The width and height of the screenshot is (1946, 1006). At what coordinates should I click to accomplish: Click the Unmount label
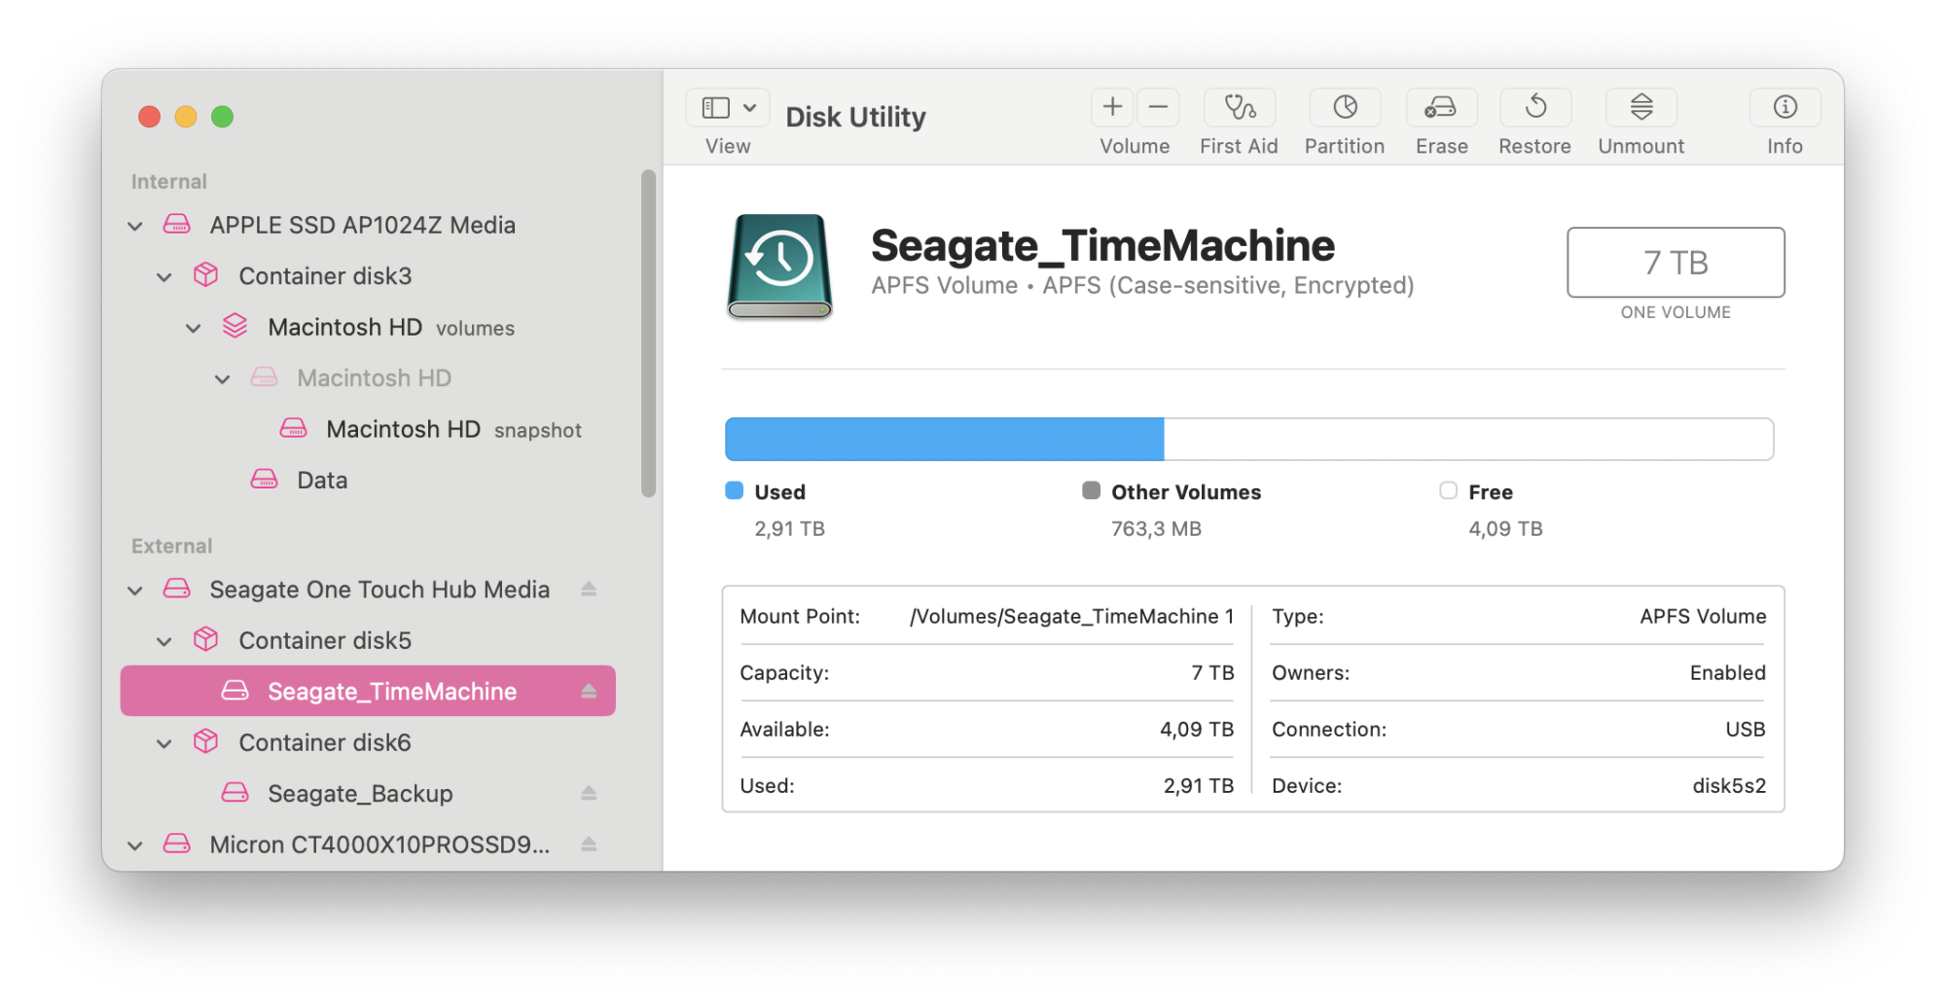1641,146
